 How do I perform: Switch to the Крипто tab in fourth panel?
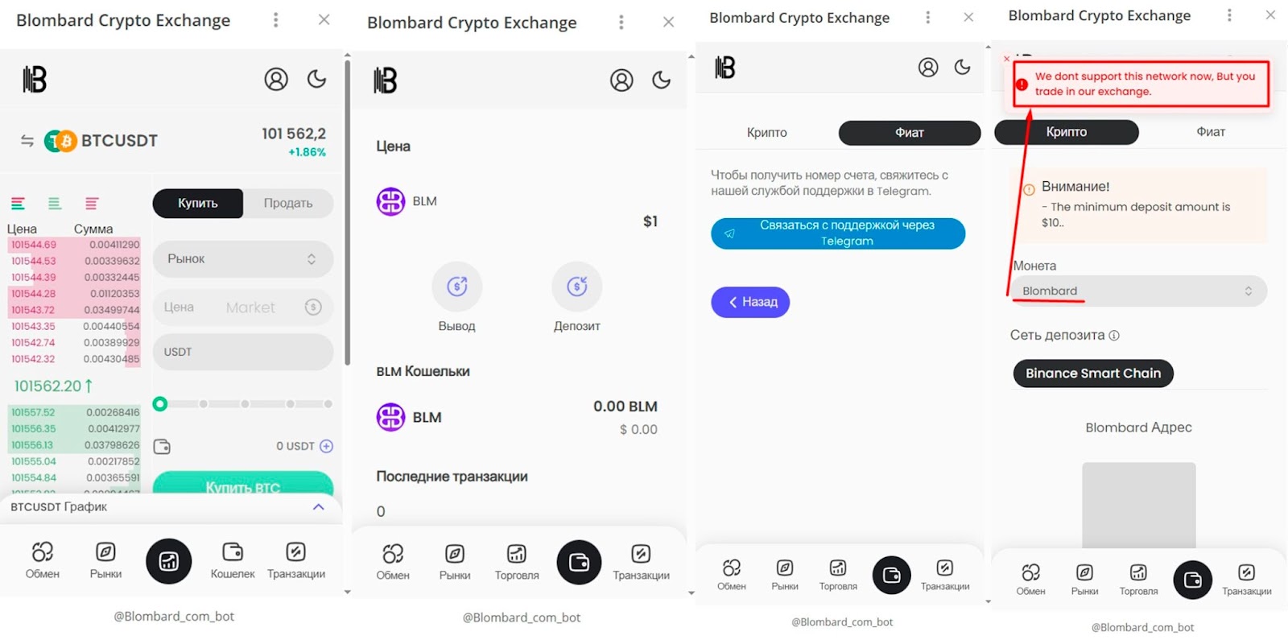(1067, 132)
